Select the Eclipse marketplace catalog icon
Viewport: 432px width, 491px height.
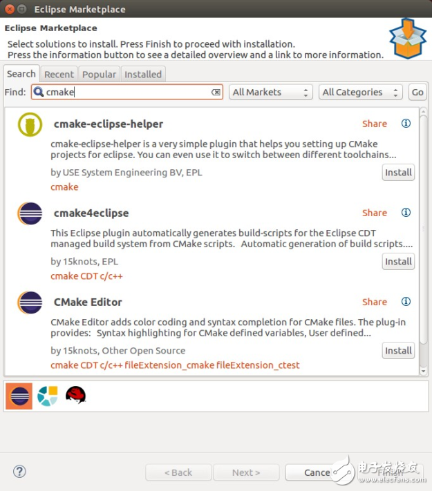click(x=19, y=396)
